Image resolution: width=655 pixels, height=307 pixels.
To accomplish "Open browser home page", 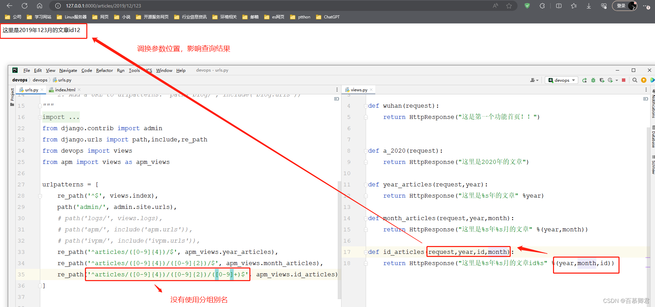I will 40,6.
